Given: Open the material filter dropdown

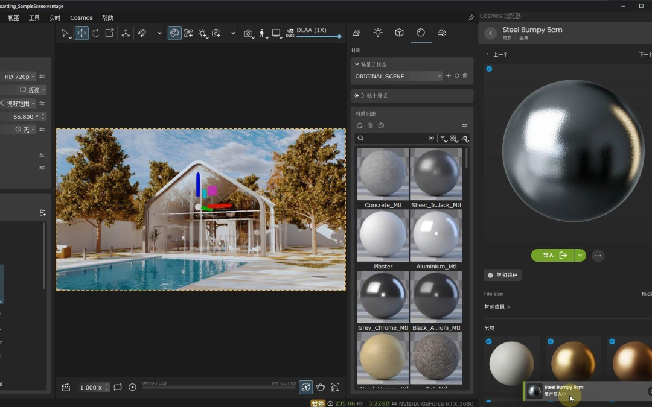Looking at the screenshot, I should [x=443, y=139].
